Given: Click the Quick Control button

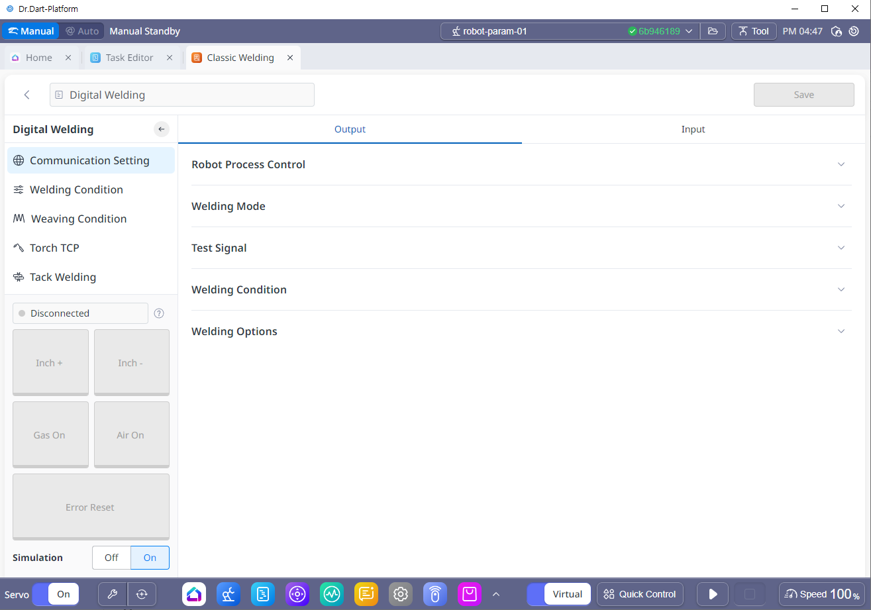Looking at the screenshot, I should [640, 594].
